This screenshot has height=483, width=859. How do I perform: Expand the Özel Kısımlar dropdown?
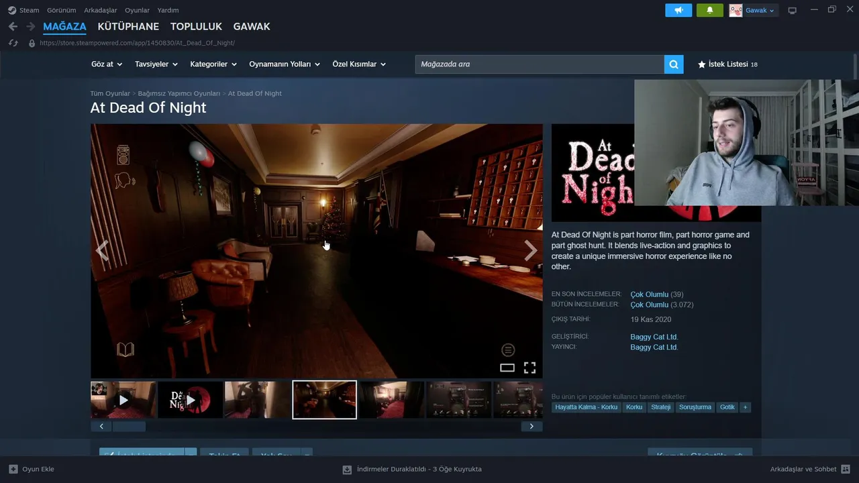pos(359,64)
